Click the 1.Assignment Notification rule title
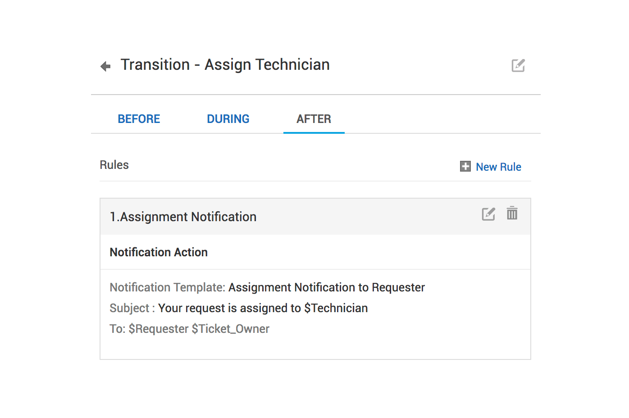 [183, 217]
